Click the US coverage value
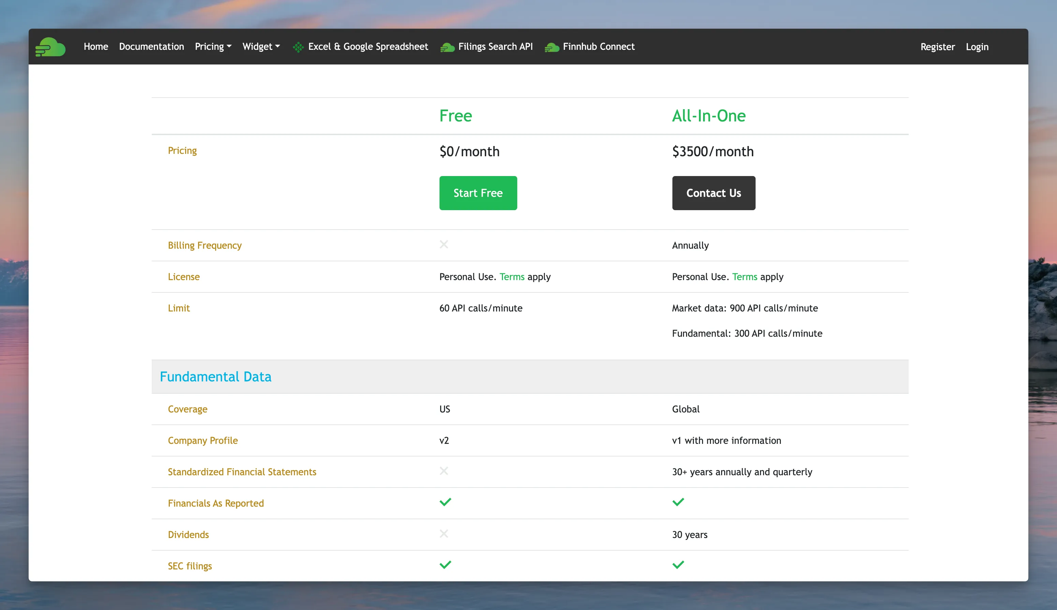This screenshot has height=610, width=1057. coord(445,409)
